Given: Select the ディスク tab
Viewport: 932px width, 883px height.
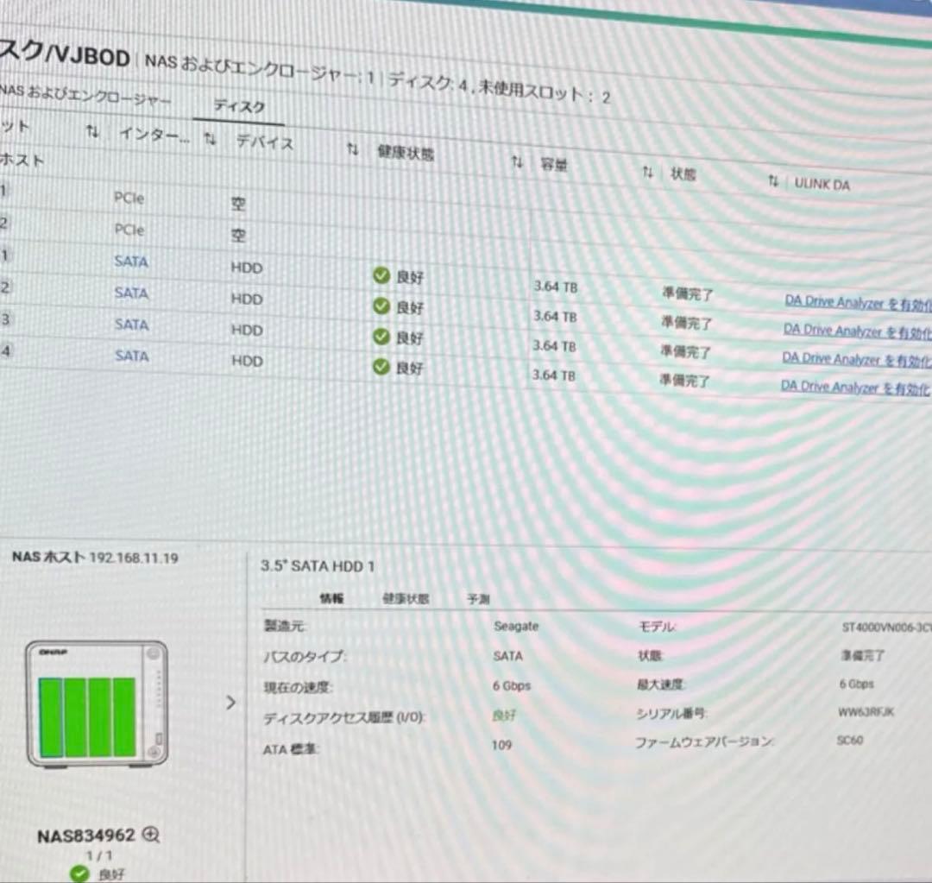Looking at the screenshot, I should click(239, 107).
